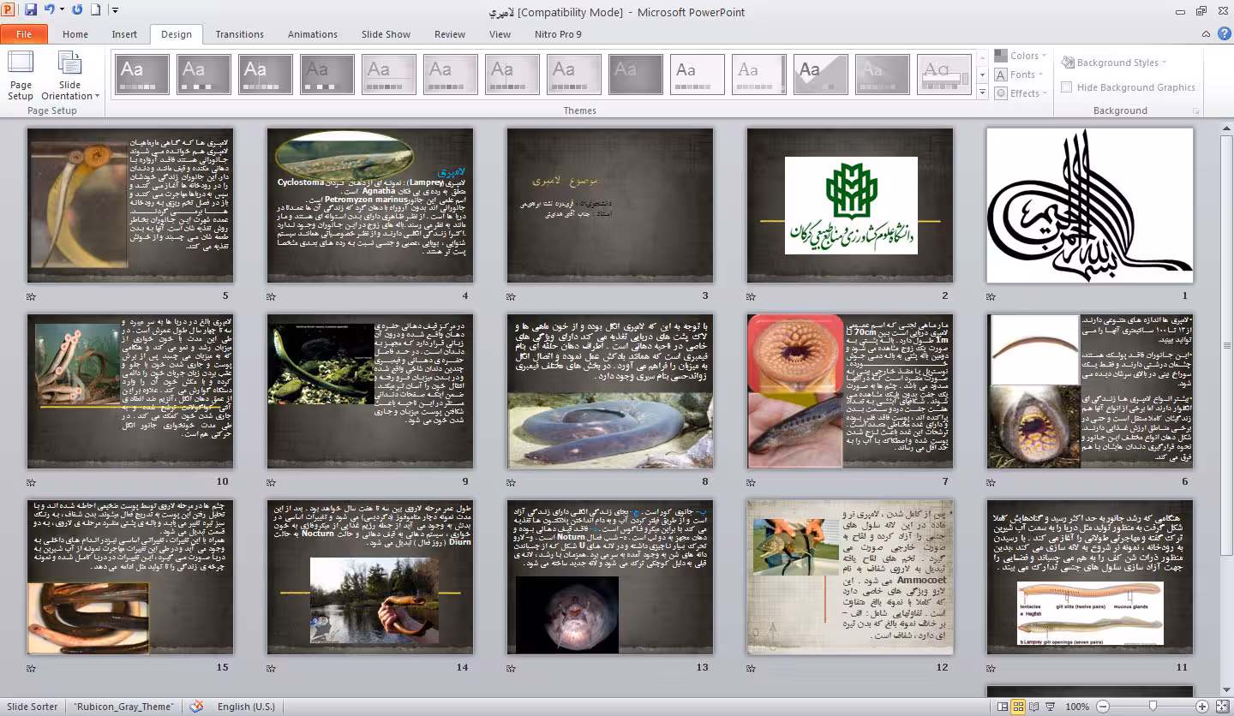Viewport: 1234px width, 716px height.
Task: Open the Nitro Pro 9 tab
Action: 560,34
